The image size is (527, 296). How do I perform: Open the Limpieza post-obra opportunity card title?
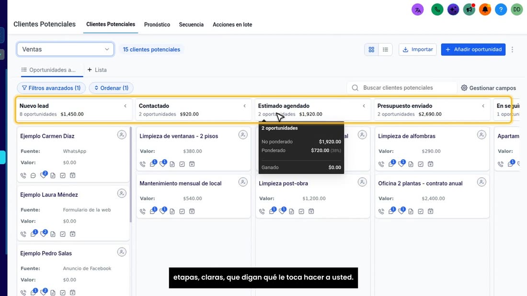283,183
